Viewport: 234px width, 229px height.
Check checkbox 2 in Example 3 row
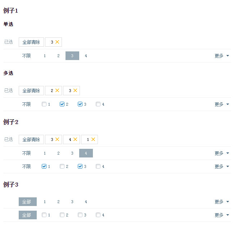(x=62, y=215)
